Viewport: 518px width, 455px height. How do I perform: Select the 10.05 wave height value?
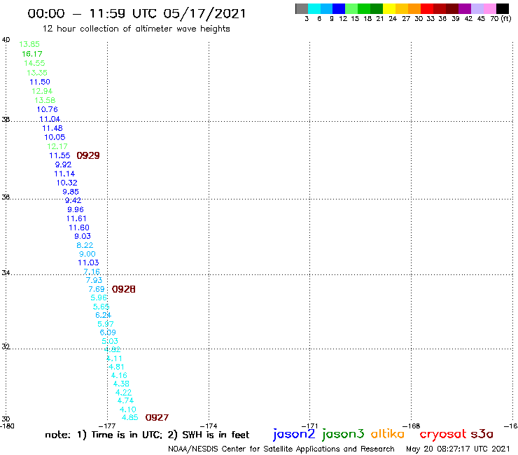(x=55, y=137)
